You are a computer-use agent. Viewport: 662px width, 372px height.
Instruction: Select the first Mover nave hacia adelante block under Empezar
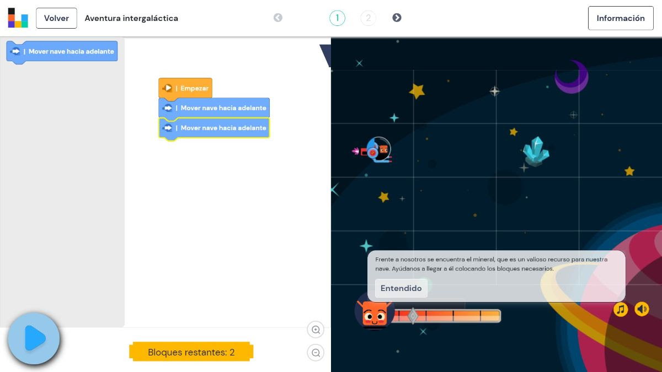click(x=214, y=108)
